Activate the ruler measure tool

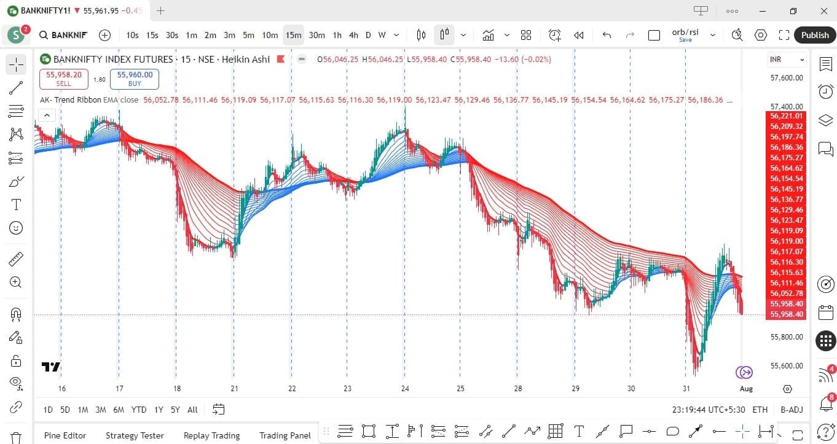[x=16, y=259]
